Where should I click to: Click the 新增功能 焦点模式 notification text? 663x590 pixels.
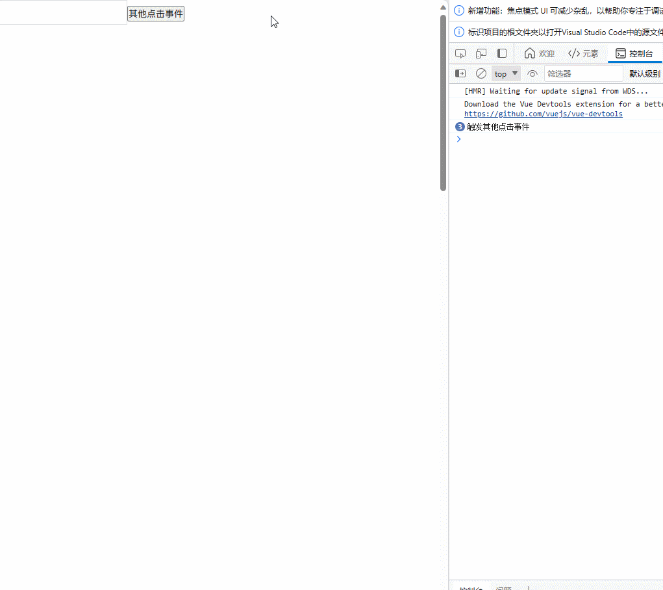coord(565,10)
